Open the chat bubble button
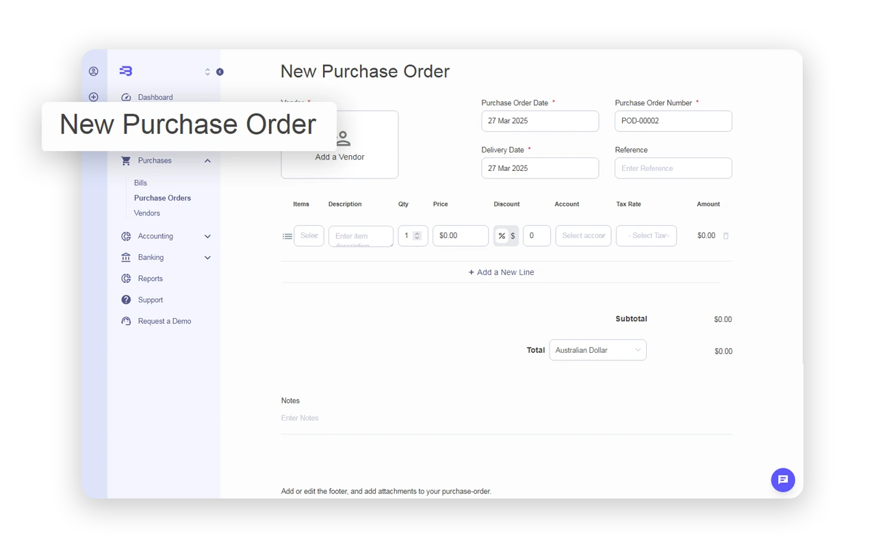The width and height of the screenshot is (876, 547). pyautogui.click(x=783, y=480)
